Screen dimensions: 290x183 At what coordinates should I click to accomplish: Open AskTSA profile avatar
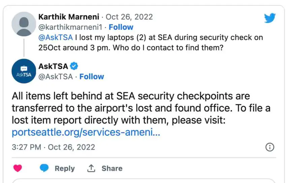(x=24, y=71)
